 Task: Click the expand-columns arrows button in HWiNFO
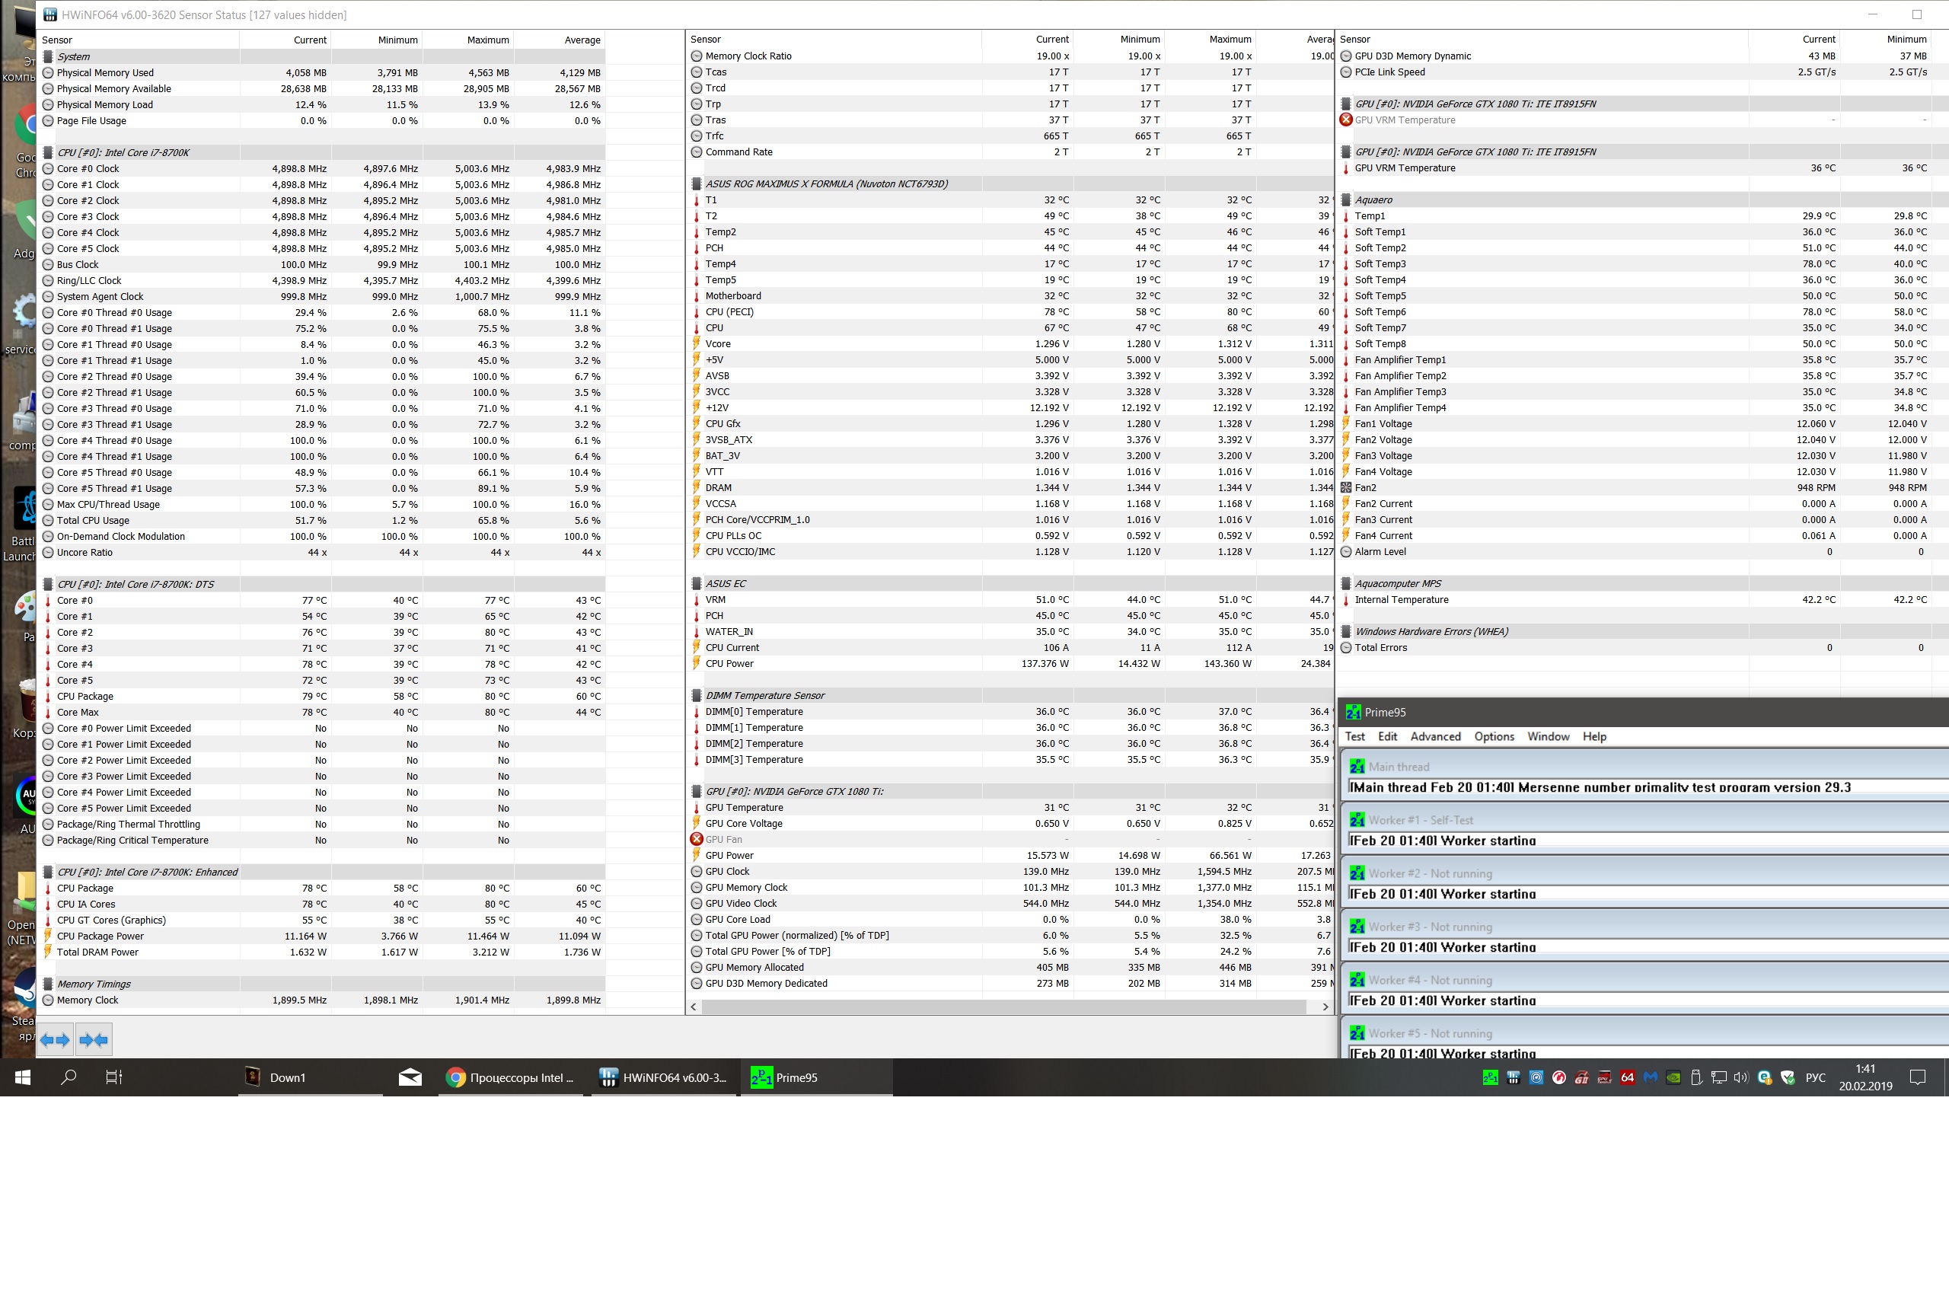55,1039
